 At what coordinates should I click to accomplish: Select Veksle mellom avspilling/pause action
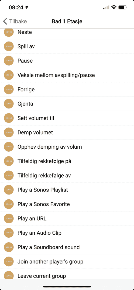point(67,75)
